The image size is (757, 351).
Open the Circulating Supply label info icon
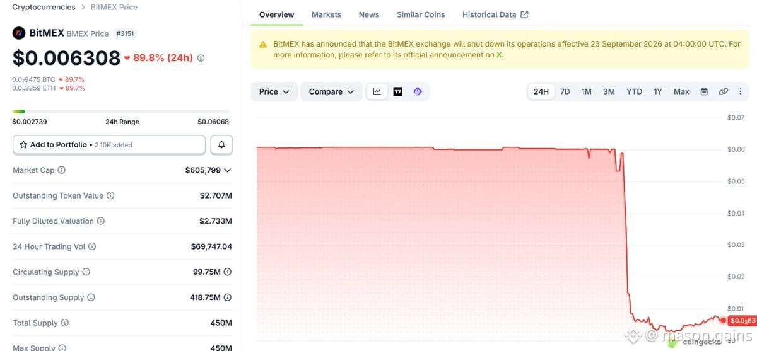86,272
